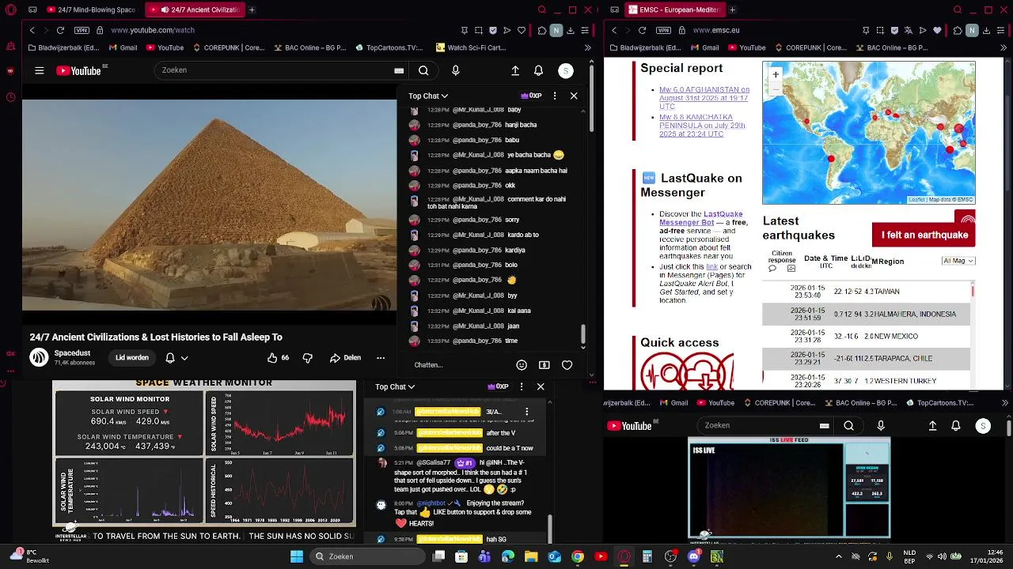The width and height of the screenshot is (1013, 569).
Task: Select the EMSC European-Mediterranean tab
Action: pyautogui.click(x=675, y=9)
